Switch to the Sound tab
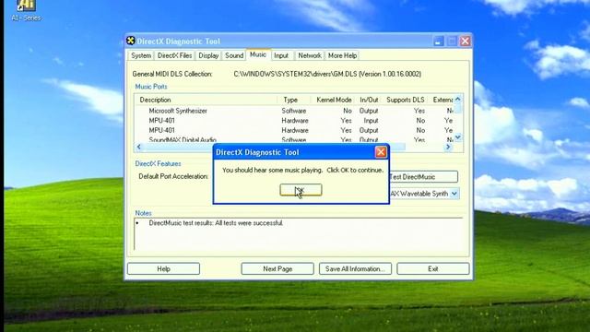The image size is (590, 332). tap(234, 55)
